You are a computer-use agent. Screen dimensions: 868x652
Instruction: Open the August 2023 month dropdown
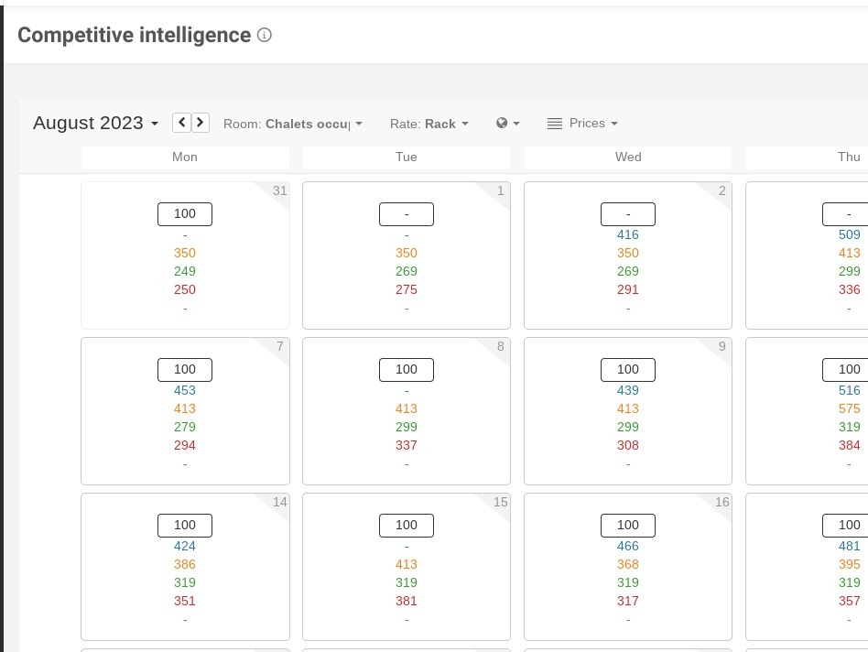coord(96,123)
